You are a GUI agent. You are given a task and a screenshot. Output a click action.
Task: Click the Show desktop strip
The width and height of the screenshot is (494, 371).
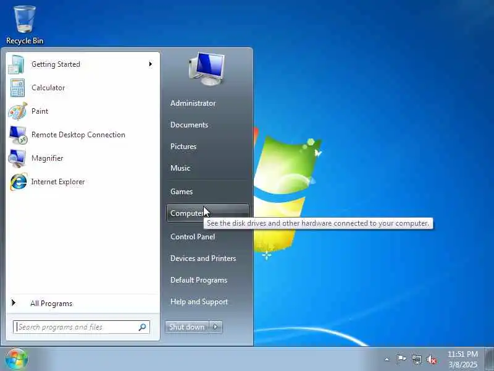tap(489, 359)
